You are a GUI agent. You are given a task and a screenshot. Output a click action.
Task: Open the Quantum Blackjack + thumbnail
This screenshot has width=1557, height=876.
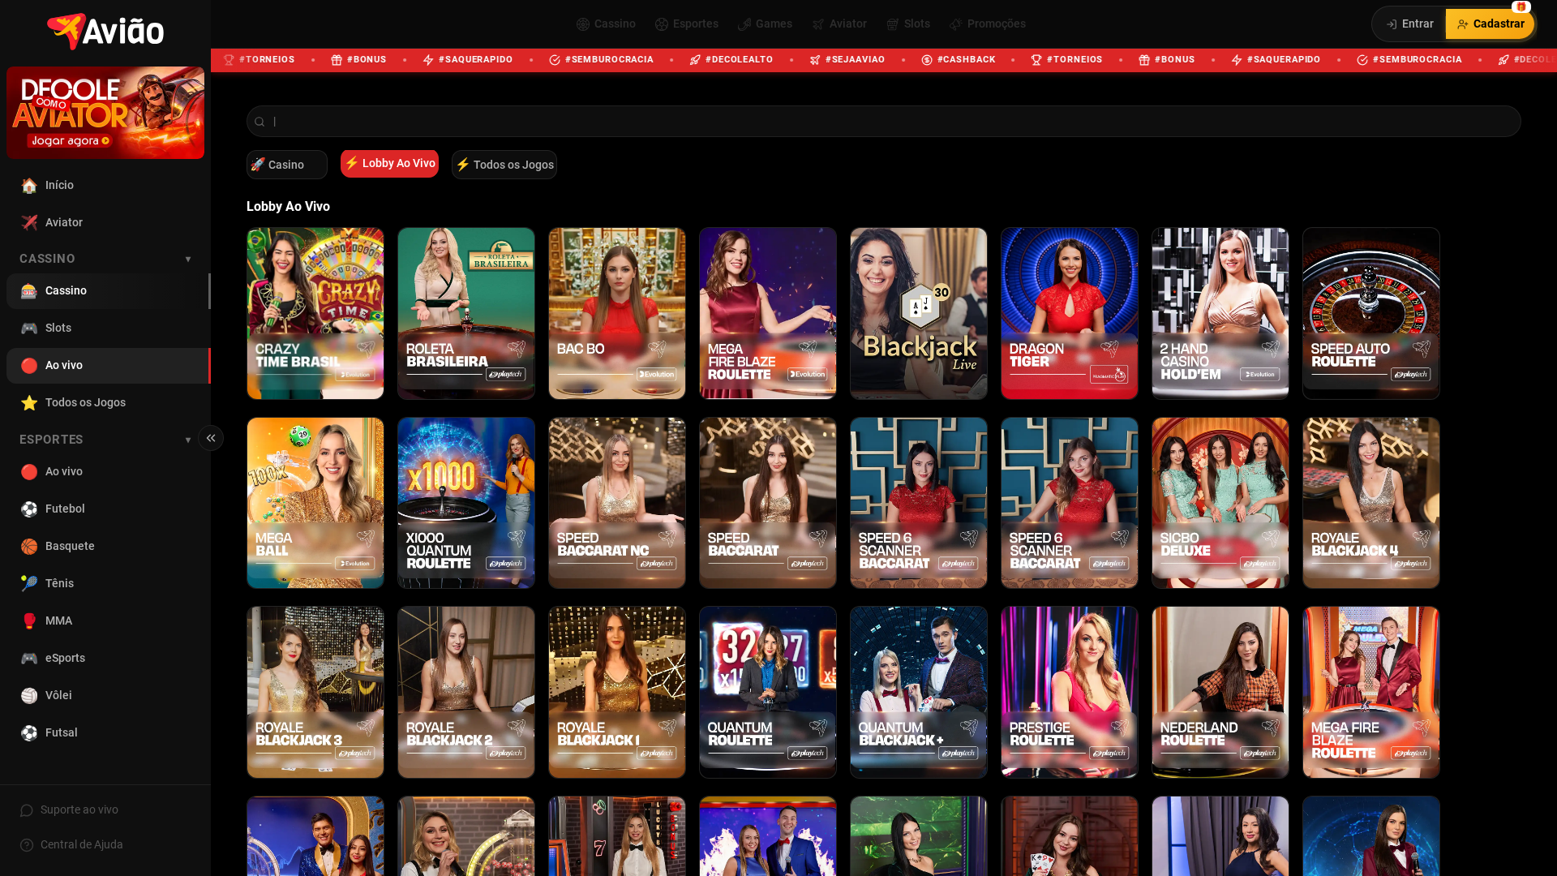919,693
